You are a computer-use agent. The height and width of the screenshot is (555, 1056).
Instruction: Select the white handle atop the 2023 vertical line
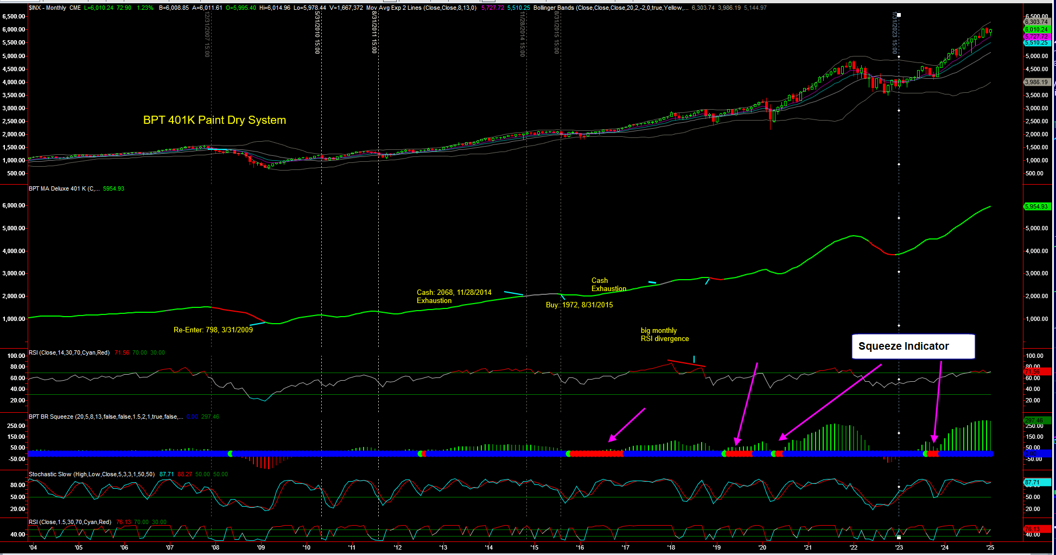[899, 15]
